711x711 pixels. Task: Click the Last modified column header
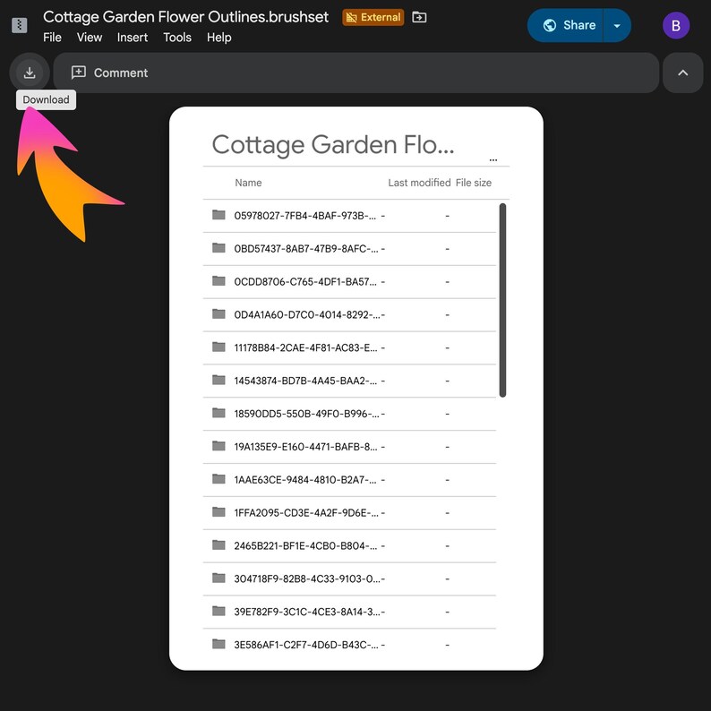coord(419,183)
